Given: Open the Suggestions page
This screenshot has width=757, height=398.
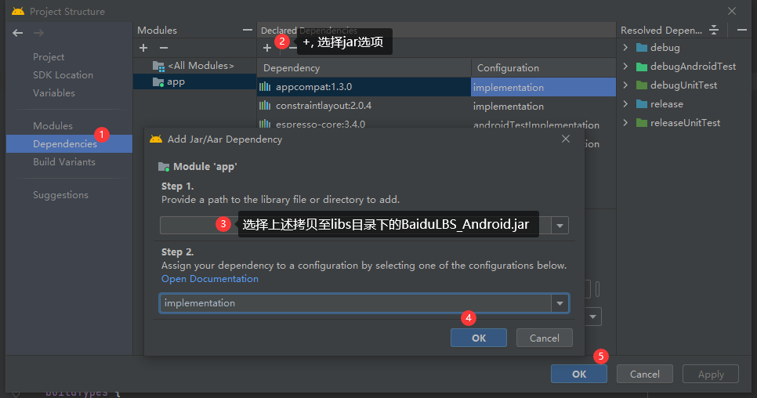Looking at the screenshot, I should pyautogui.click(x=60, y=195).
